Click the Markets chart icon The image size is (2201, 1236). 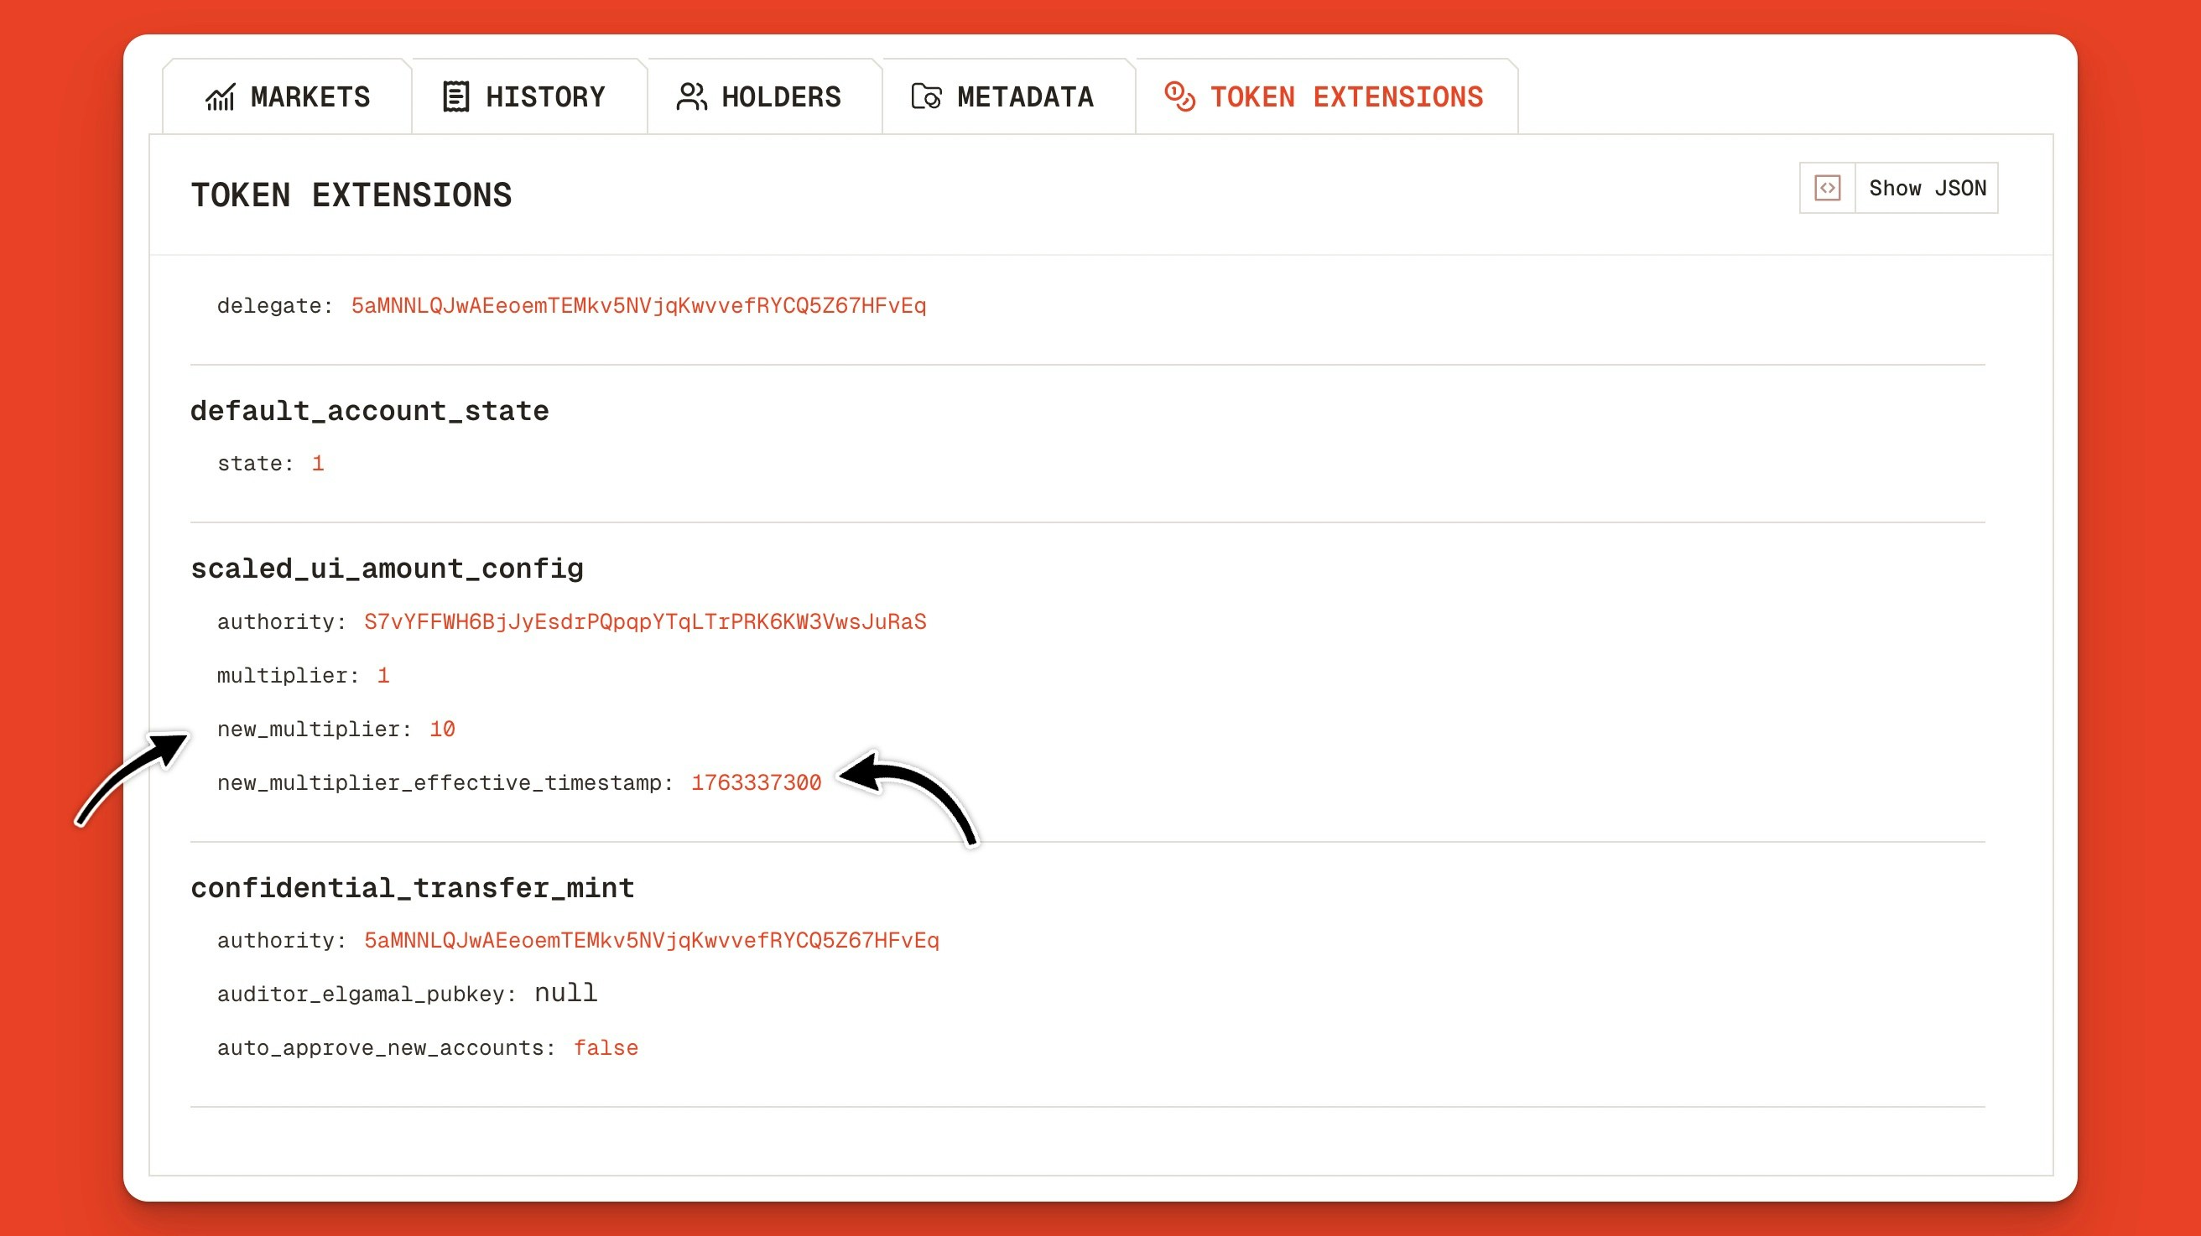click(220, 97)
